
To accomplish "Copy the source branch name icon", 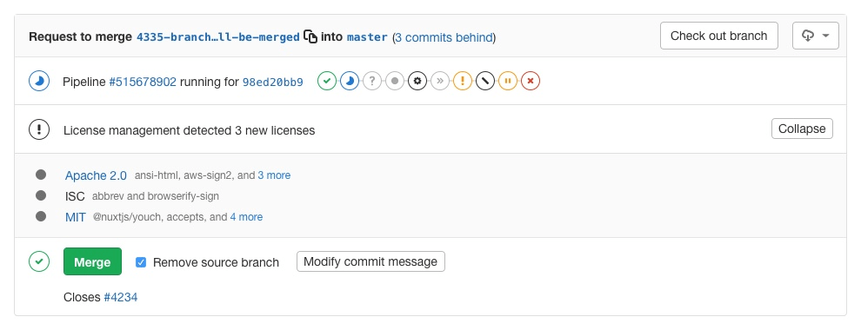I will coord(310,36).
